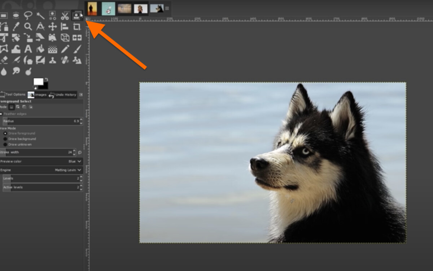Select the Text tool
This screenshot has width=433, height=271.
pyautogui.click(x=28, y=49)
